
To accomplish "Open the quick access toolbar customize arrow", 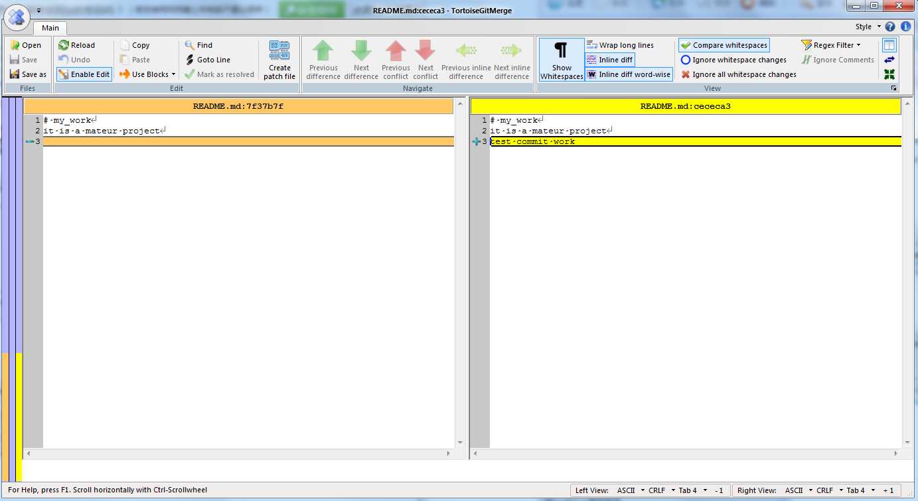I will [38, 11].
